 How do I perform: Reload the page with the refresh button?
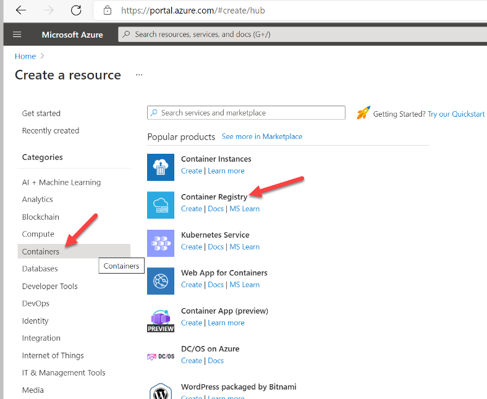tap(76, 10)
